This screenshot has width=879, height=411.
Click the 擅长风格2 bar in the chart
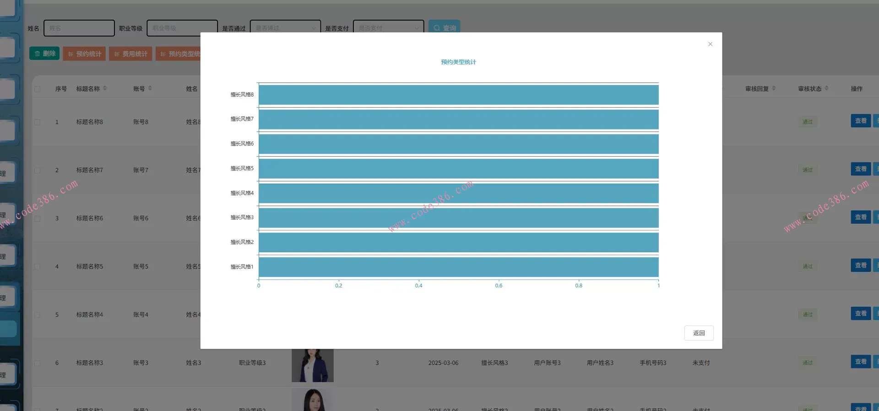point(458,243)
